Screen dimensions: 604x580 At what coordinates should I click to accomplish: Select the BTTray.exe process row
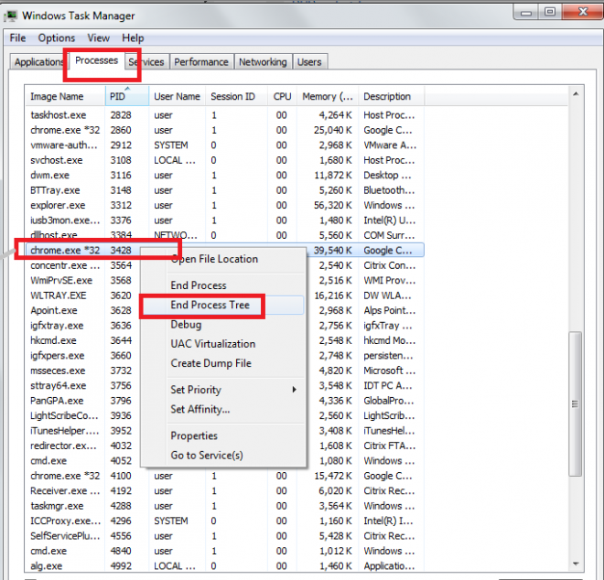click(225, 190)
